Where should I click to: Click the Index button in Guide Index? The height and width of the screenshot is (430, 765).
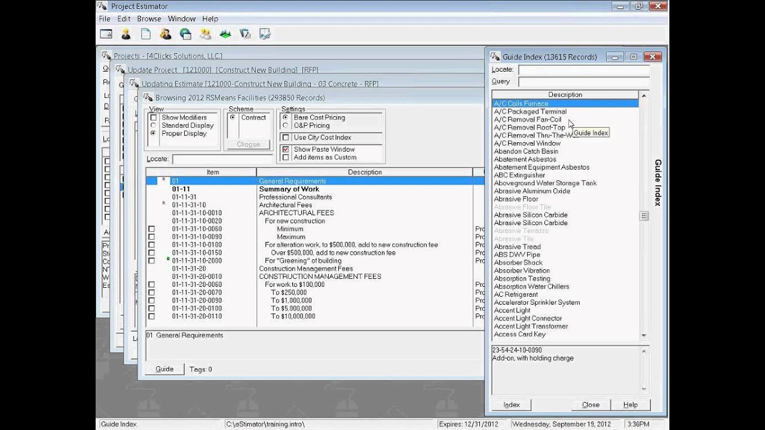512,404
